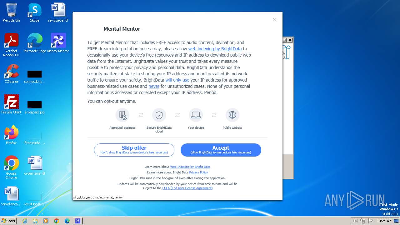Open Mental Mentor desktop shortcut

tap(58, 43)
